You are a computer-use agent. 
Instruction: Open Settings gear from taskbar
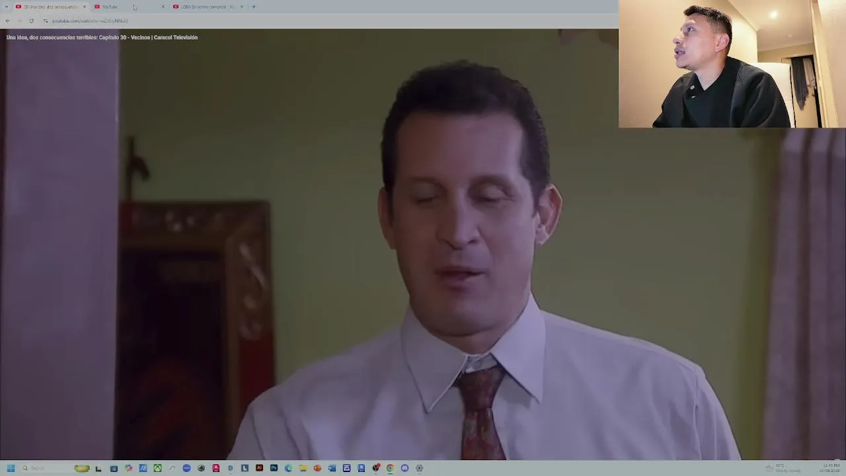(419, 468)
